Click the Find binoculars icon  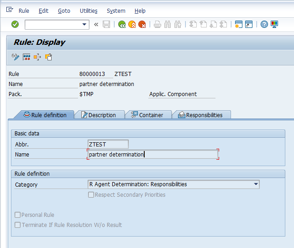[168, 24]
